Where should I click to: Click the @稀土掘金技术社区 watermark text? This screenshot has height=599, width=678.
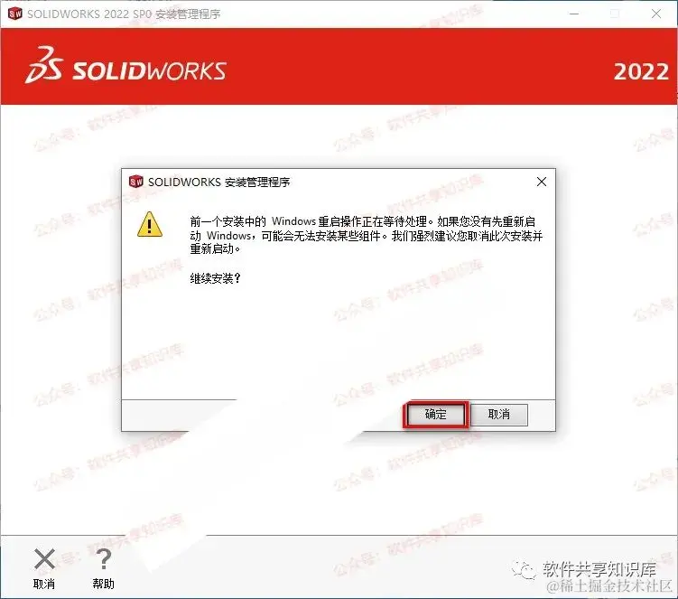click(x=609, y=586)
